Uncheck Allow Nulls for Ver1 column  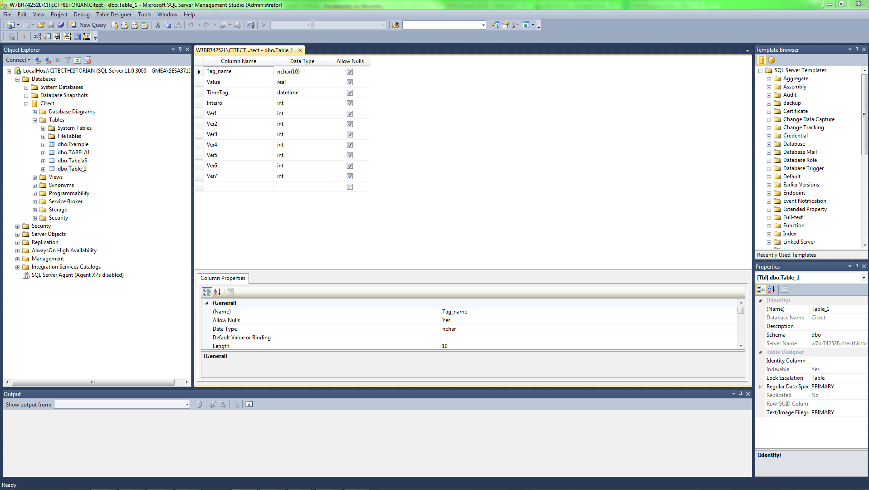coord(350,113)
